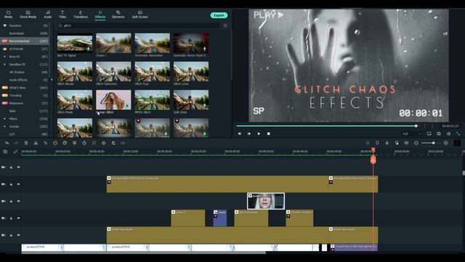Click the timeline zoom slider handle

tap(433, 143)
